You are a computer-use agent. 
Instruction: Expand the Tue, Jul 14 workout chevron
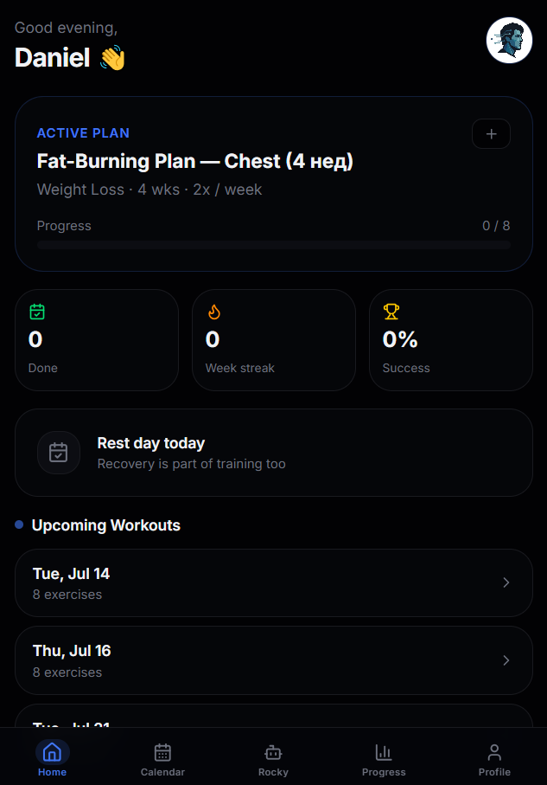tap(506, 582)
